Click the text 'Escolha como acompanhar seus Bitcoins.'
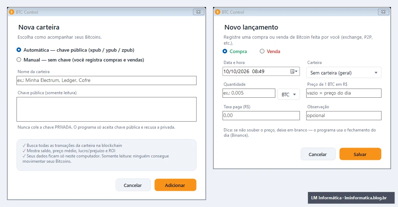Image resolution: width=398 pixels, height=207 pixels. pos(59,37)
